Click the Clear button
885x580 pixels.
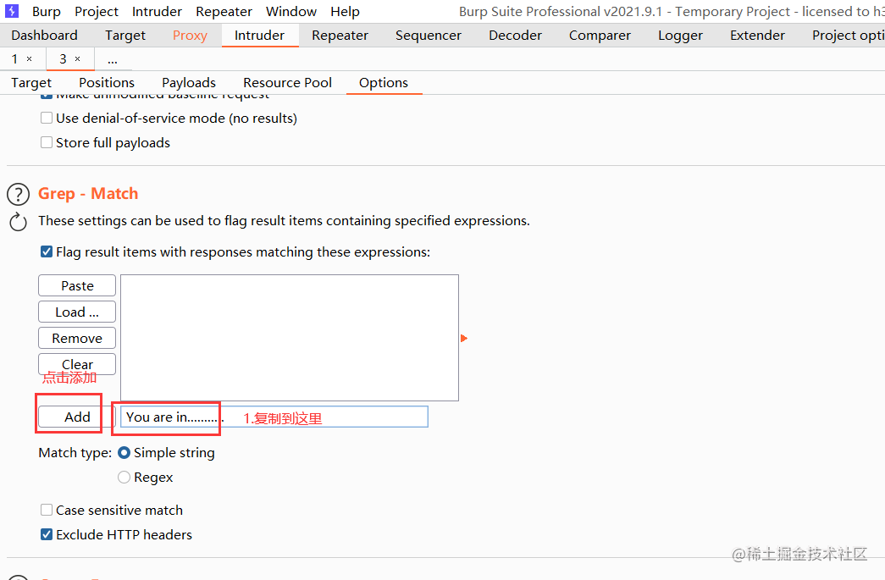[x=77, y=364]
